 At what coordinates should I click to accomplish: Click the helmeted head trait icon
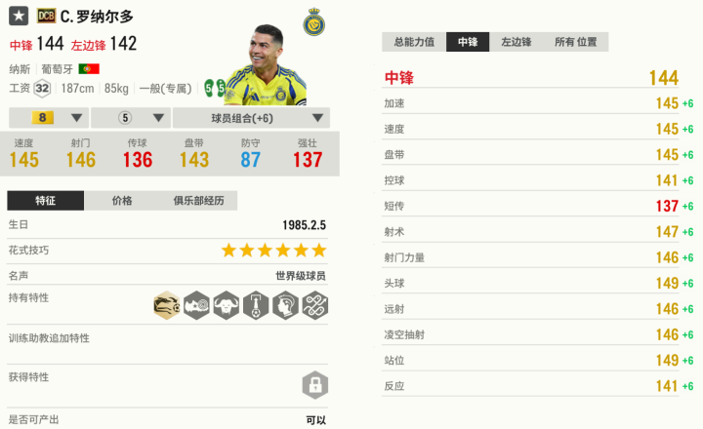click(x=285, y=305)
